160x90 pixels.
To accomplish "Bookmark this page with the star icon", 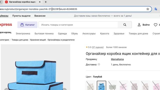I will (148, 9).
